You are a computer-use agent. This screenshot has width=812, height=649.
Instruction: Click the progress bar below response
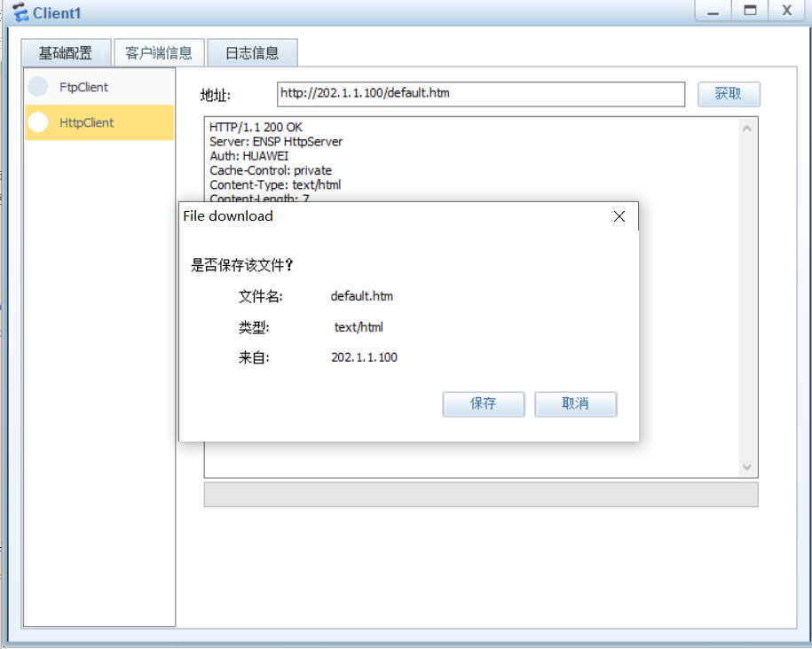coord(481,495)
